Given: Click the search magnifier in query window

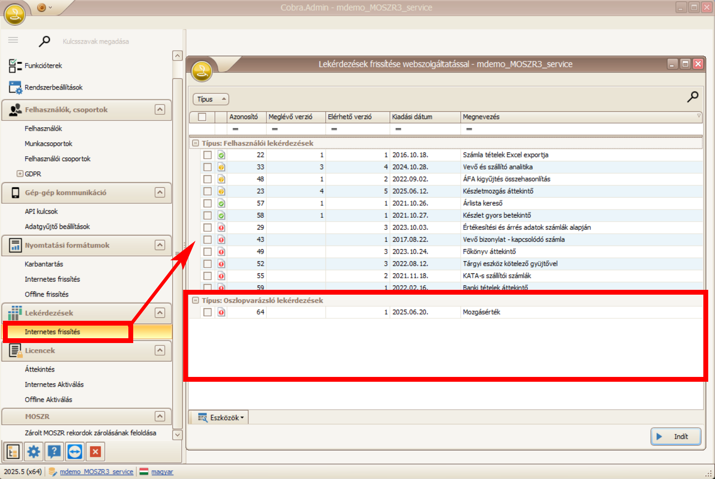Looking at the screenshot, I should tap(693, 97).
